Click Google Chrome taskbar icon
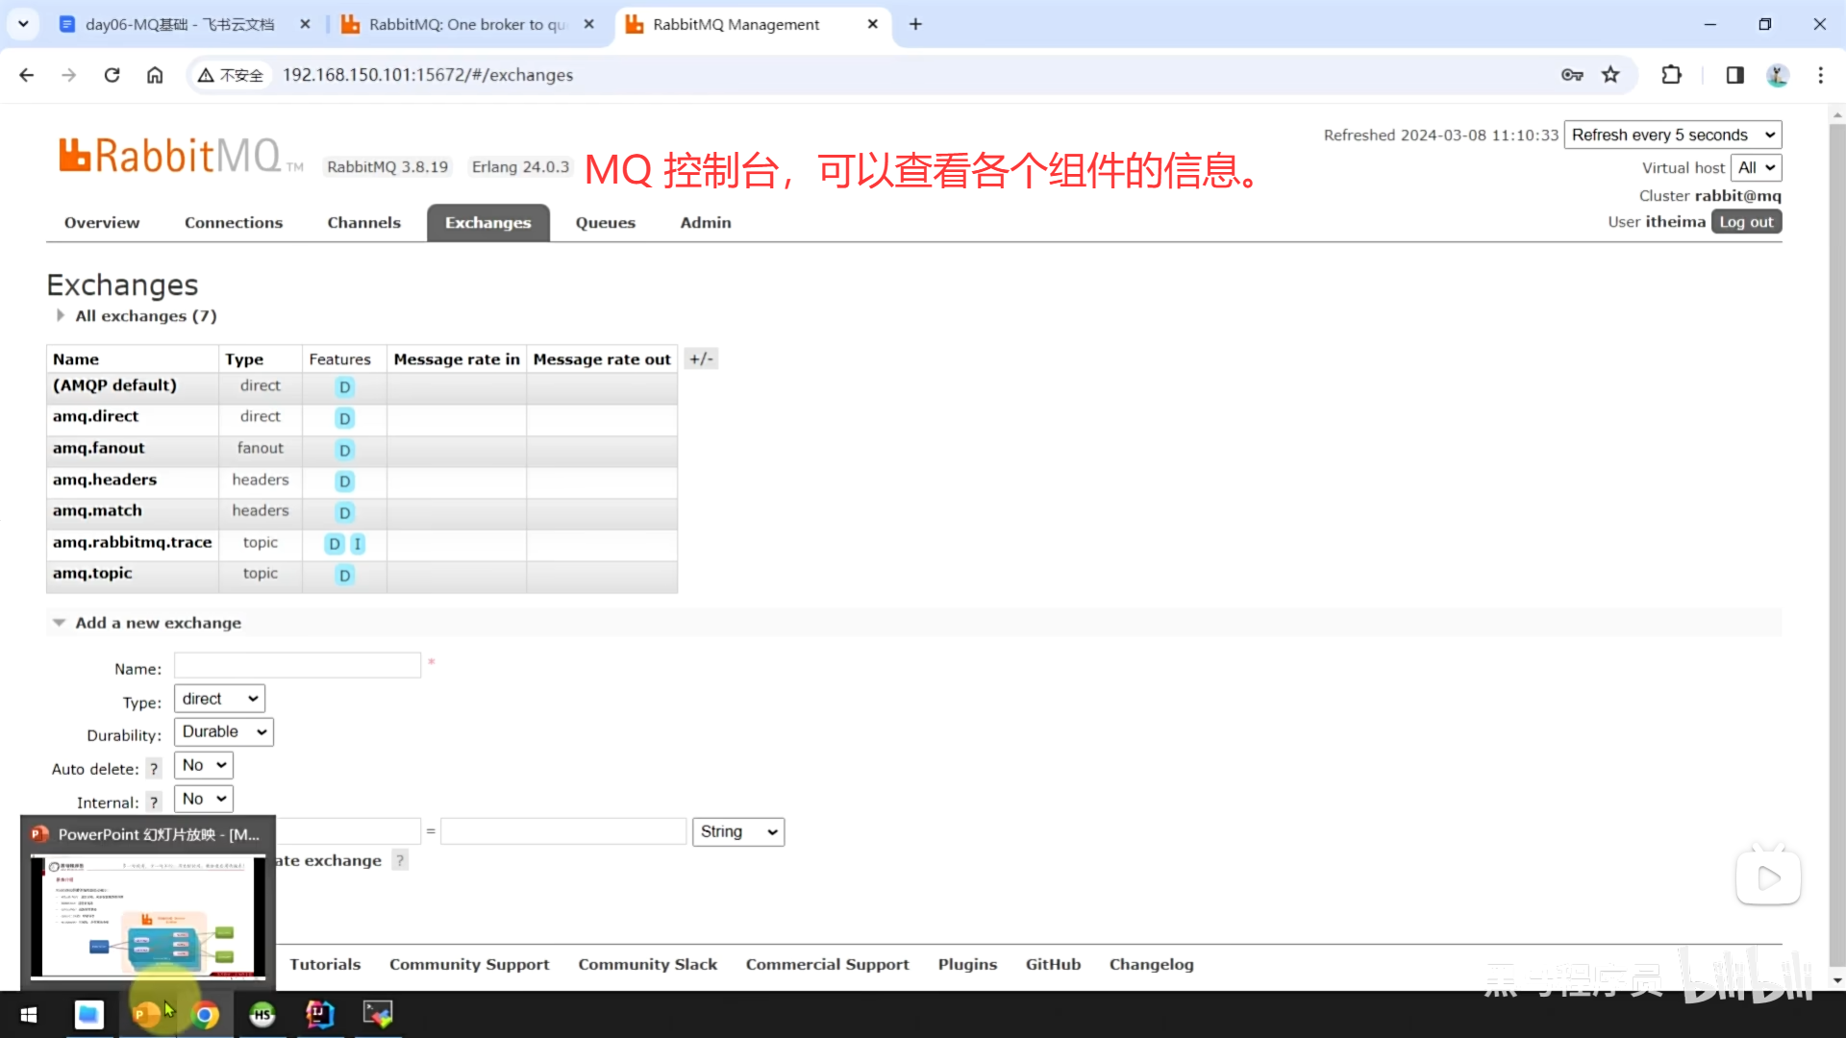Viewport: 1846px width, 1038px height. (x=205, y=1015)
